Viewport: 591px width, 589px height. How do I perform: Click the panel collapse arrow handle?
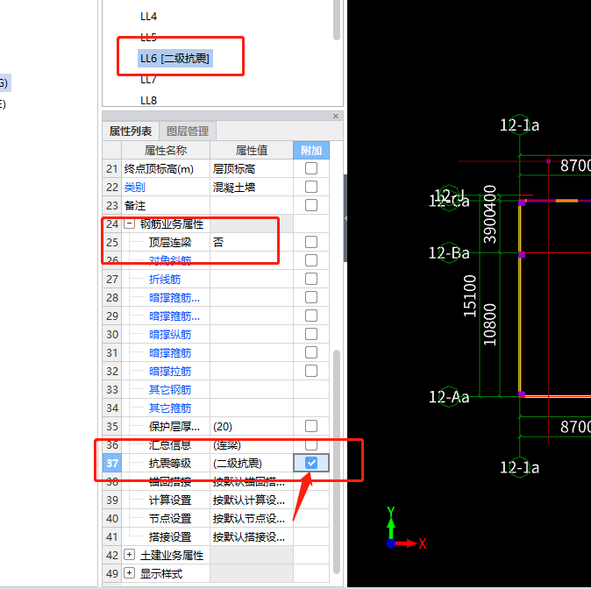[x=345, y=218]
